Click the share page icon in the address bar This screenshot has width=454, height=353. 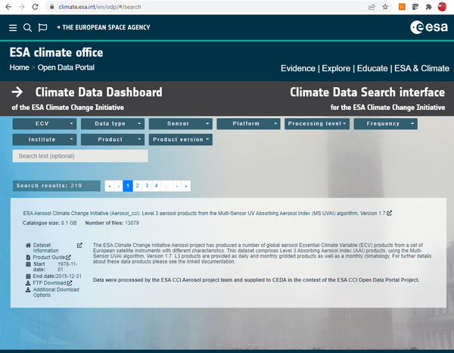(372, 7)
